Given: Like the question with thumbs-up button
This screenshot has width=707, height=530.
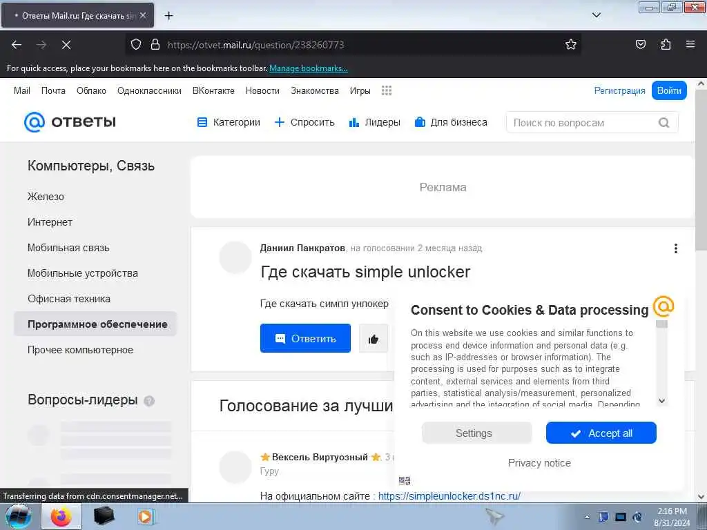Looking at the screenshot, I should point(374,338).
